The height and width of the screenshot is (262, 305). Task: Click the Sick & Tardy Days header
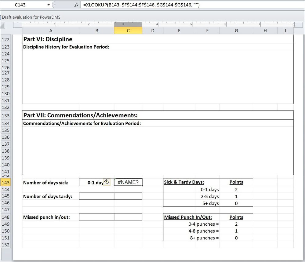[184, 182]
